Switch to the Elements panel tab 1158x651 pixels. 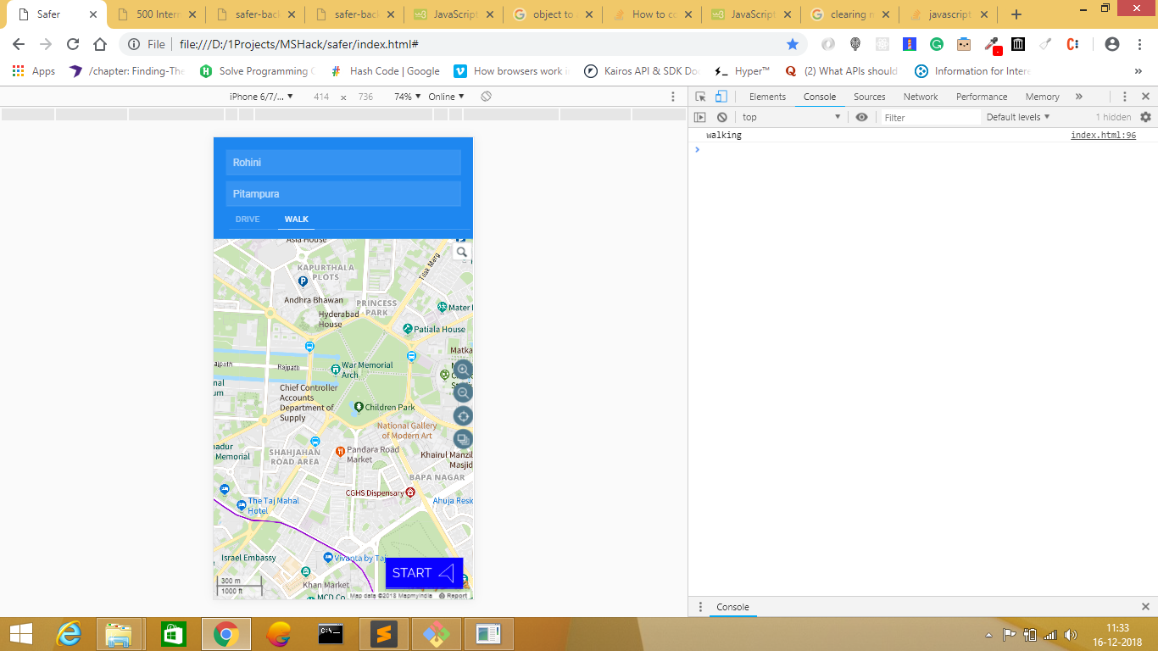tap(767, 97)
